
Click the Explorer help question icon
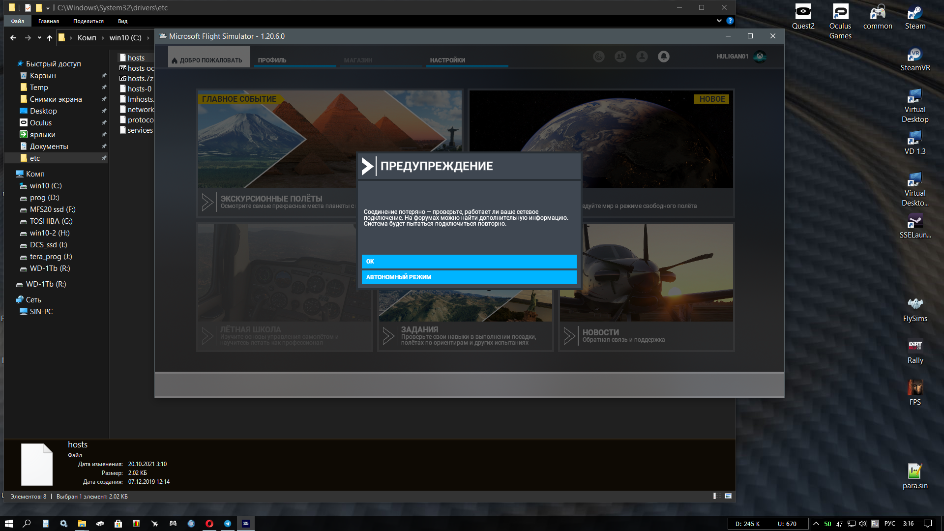click(730, 21)
